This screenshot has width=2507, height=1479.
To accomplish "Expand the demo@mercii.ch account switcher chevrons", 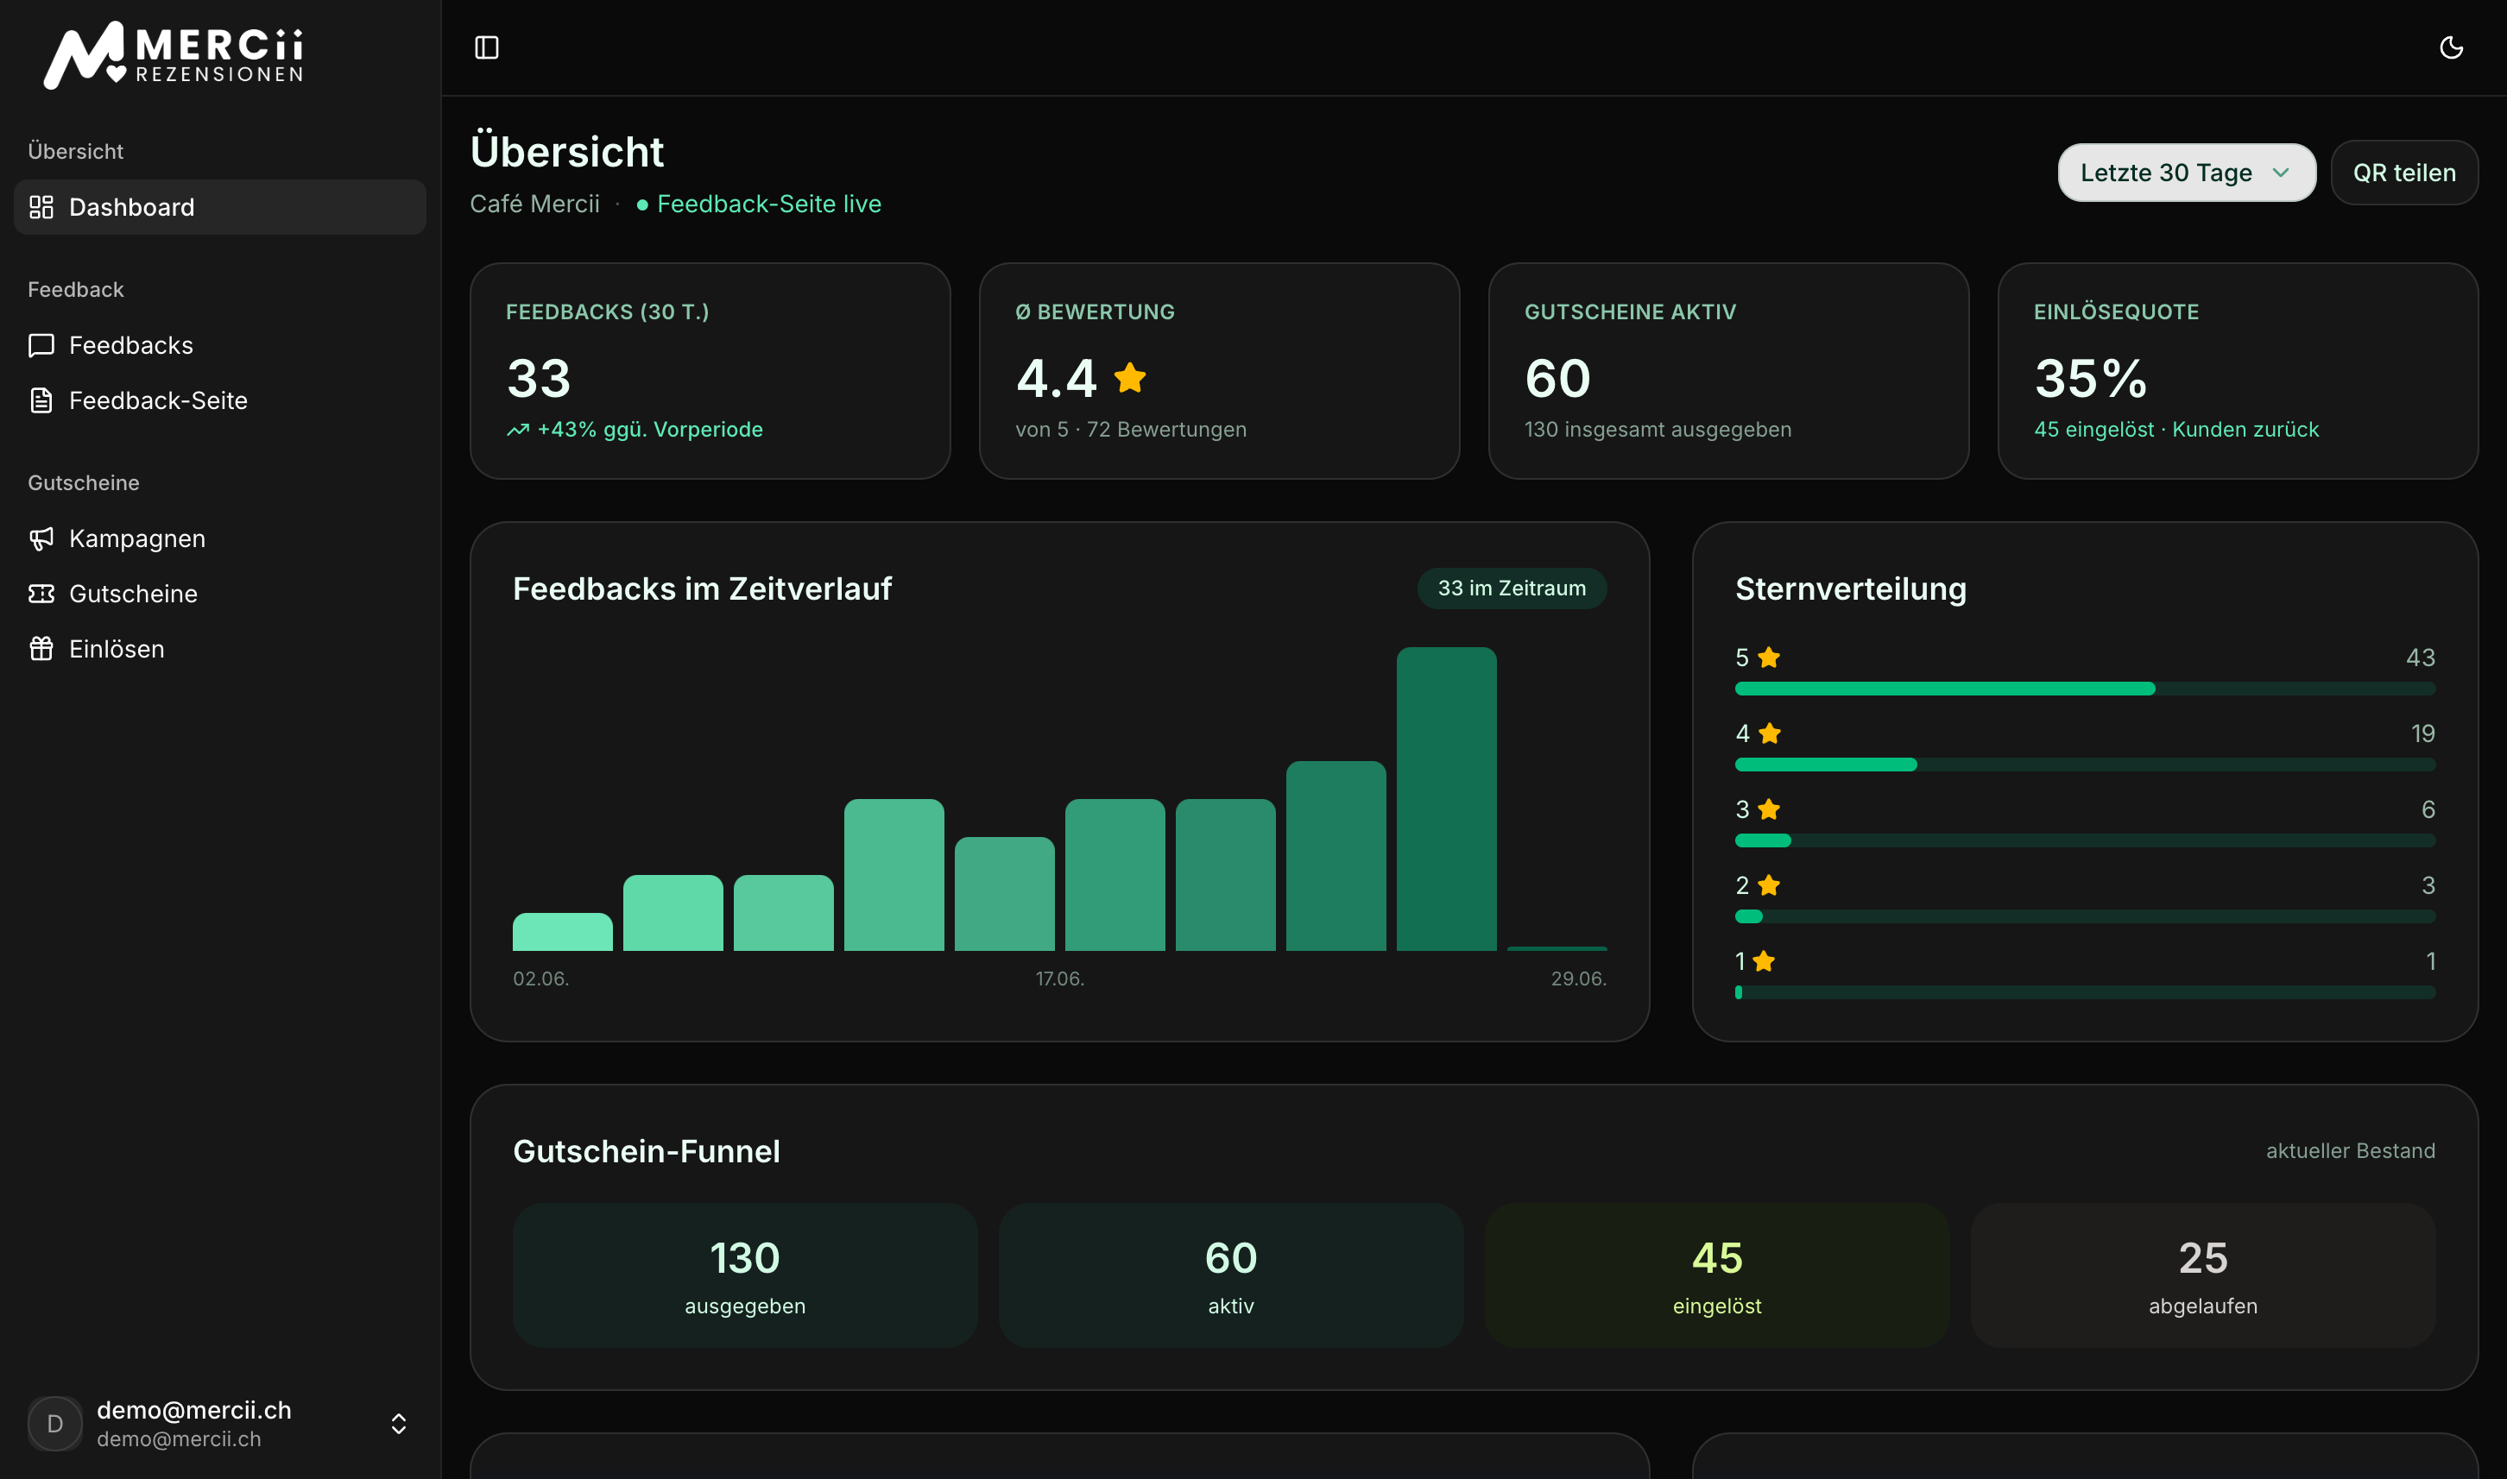I will [x=399, y=1423].
